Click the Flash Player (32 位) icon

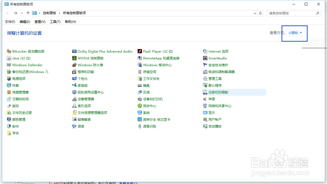click(x=140, y=51)
